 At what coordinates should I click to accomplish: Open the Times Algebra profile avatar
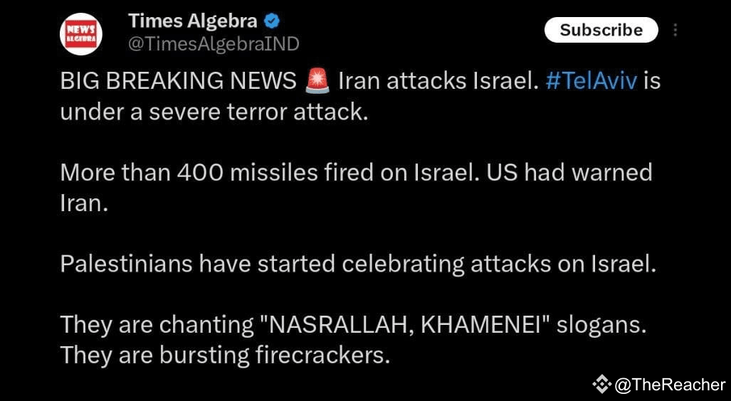80,34
